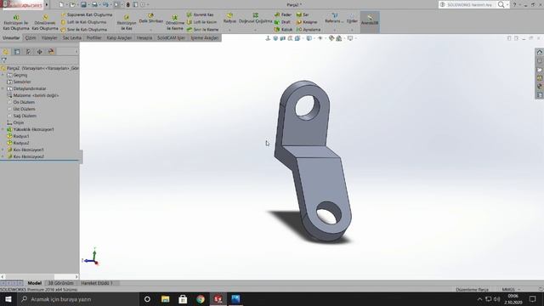544x306 pixels.
Task: Open the DisplayManager tab
Action: (x=51, y=52)
